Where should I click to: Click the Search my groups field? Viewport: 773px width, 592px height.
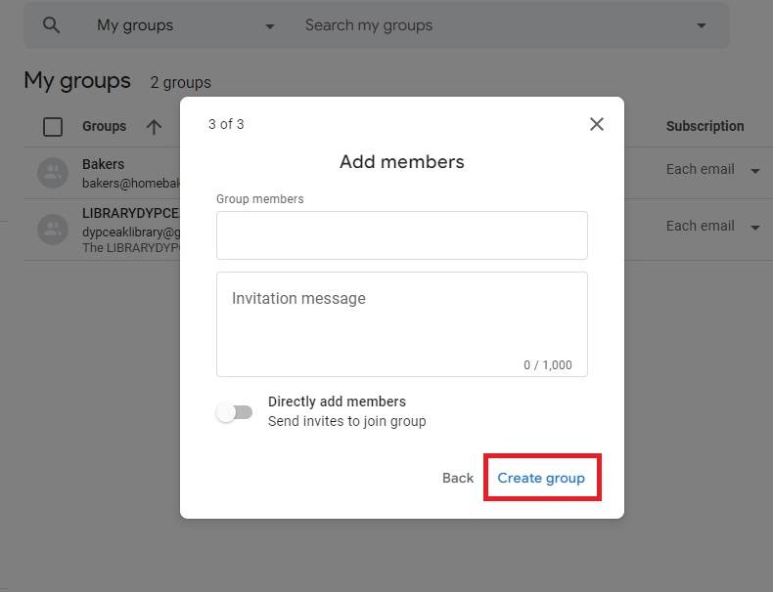click(x=369, y=25)
